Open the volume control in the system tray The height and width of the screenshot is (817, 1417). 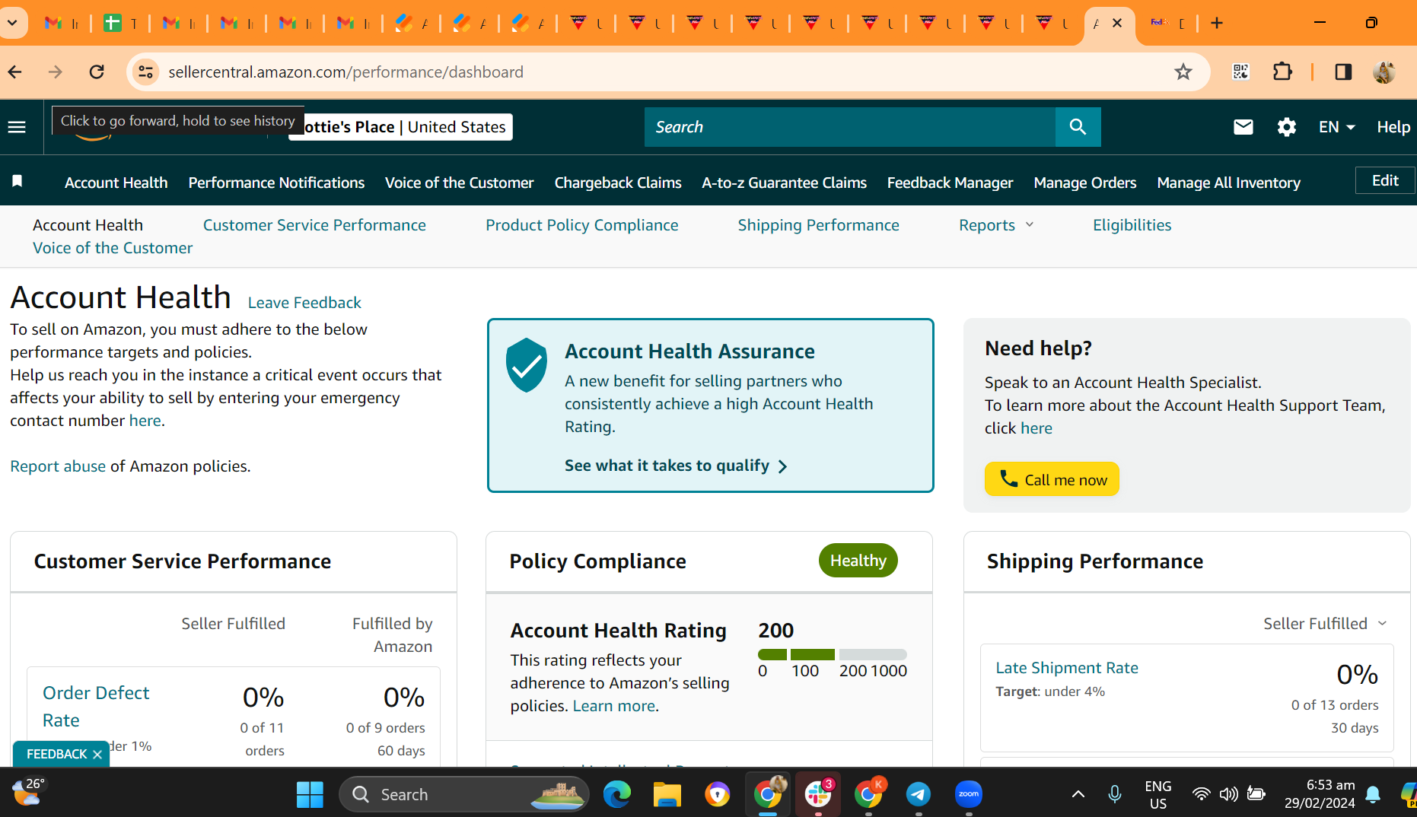click(1228, 795)
